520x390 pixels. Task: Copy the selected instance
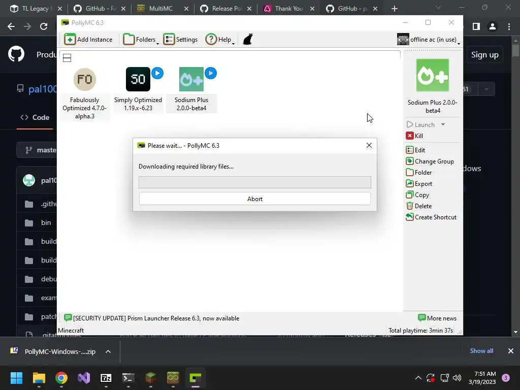point(417,195)
